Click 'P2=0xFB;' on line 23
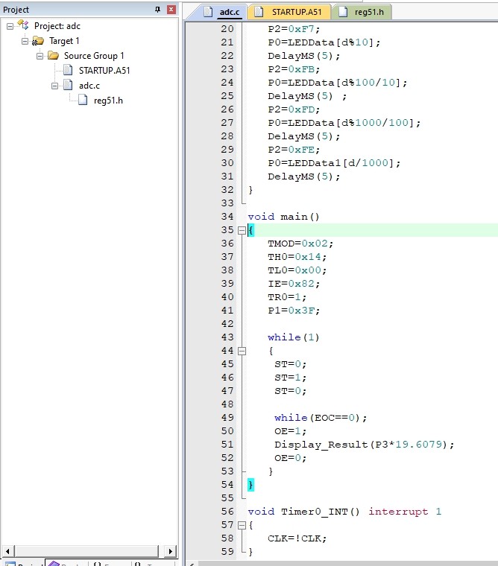Image resolution: width=498 pixels, height=566 pixels. (x=294, y=69)
